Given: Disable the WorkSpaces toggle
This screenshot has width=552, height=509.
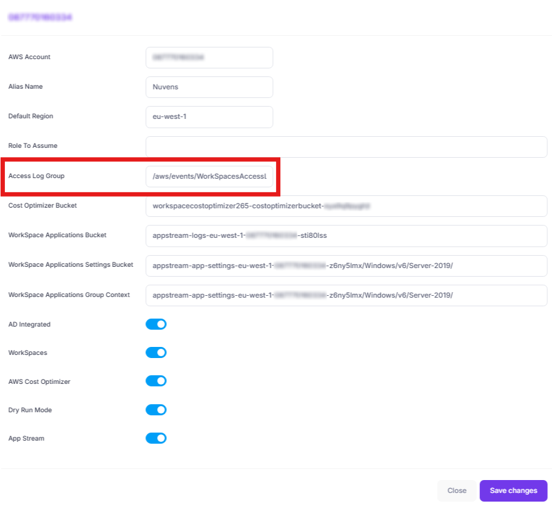Looking at the screenshot, I should point(156,352).
